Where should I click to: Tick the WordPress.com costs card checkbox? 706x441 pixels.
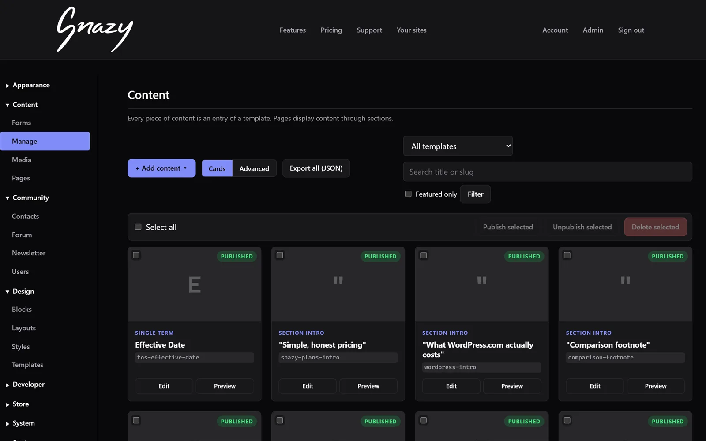[x=424, y=255]
